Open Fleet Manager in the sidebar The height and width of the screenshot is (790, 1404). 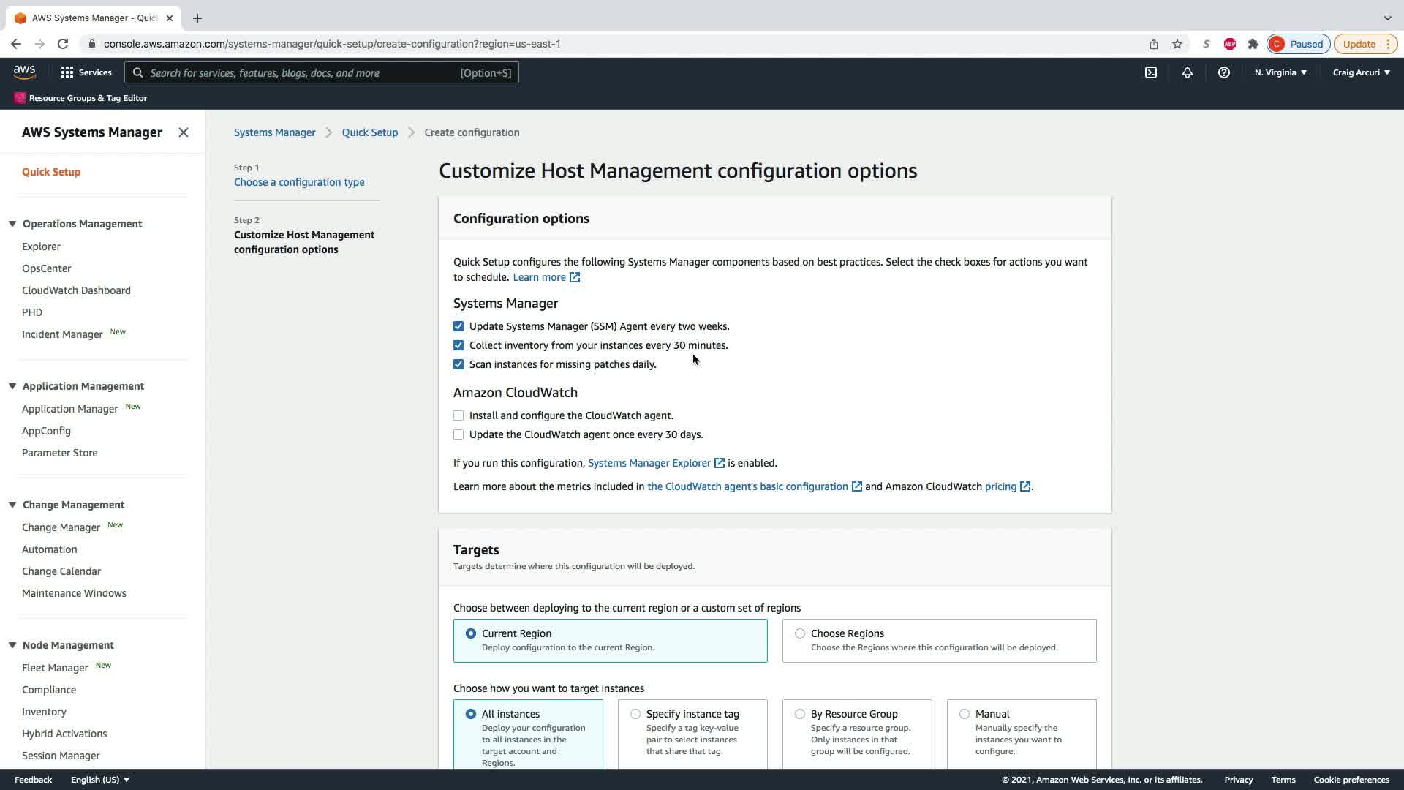55,668
